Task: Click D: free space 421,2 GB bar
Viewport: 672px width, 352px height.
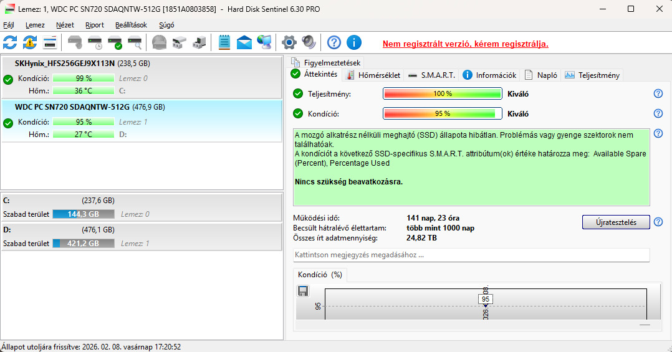Action: point(84,243)
